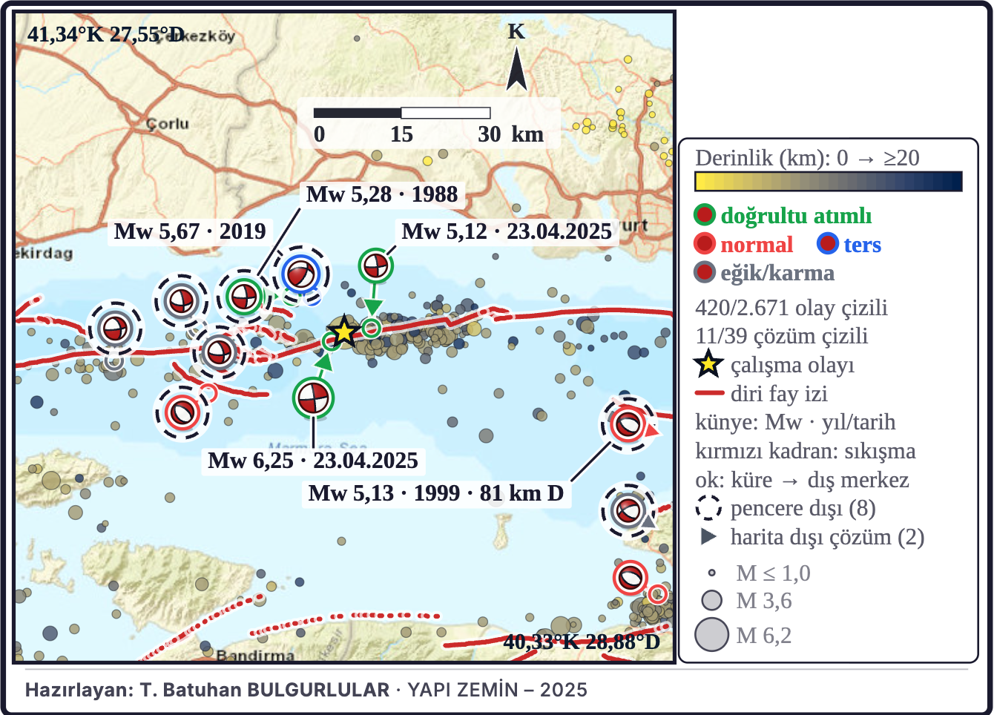
Task: Click the "künye: Mw · yıl/tarih" line
Action: [795, 422]
